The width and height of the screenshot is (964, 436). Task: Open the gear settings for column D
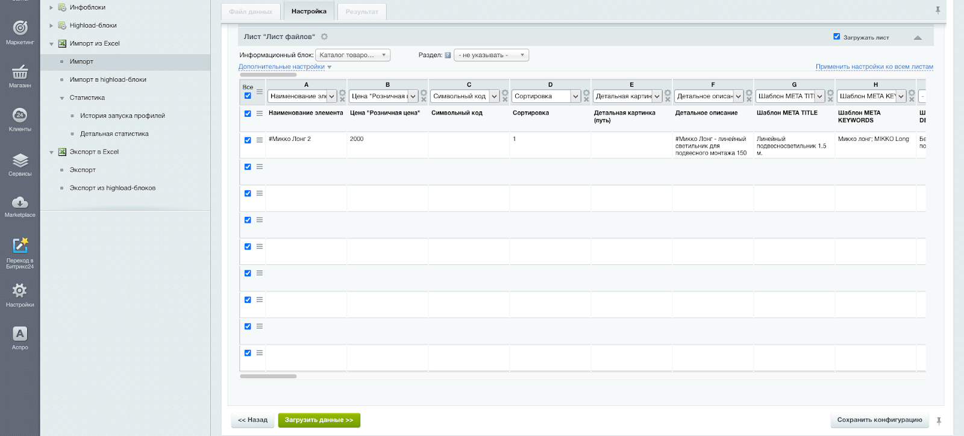point(586,93)
